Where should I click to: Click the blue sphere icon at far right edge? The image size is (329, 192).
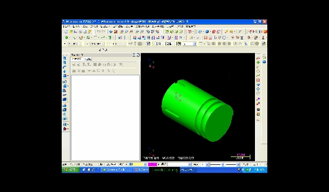[x=264, y=62]
